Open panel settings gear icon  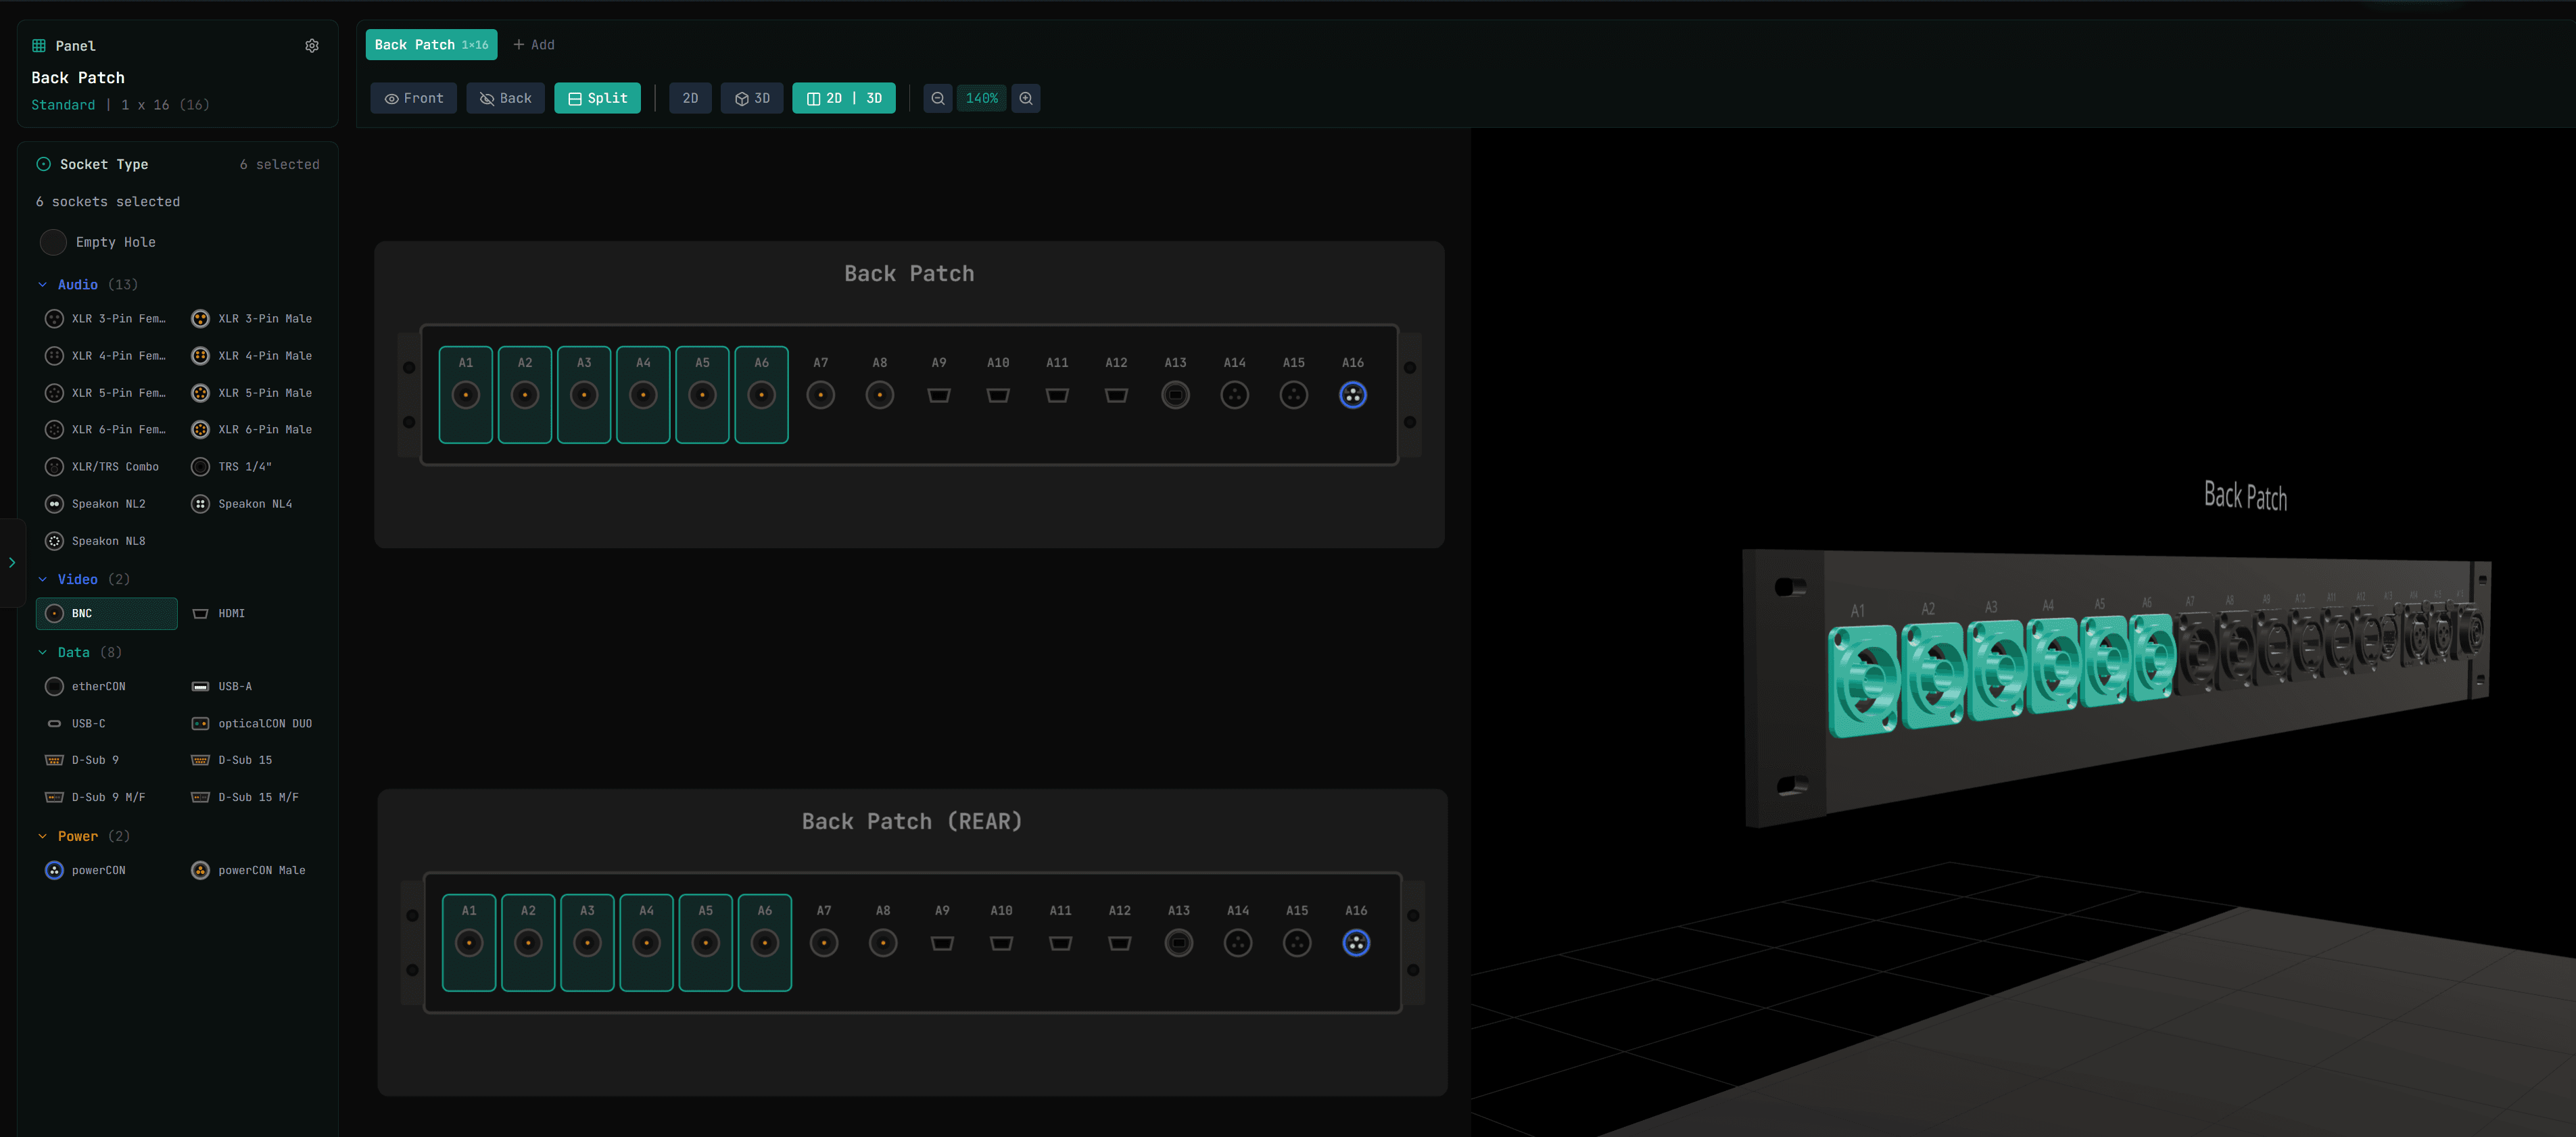[312, 46]
